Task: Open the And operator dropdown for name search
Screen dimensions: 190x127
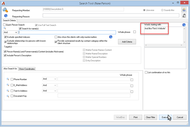Action: pyautogui.click(x=10, y=33)
